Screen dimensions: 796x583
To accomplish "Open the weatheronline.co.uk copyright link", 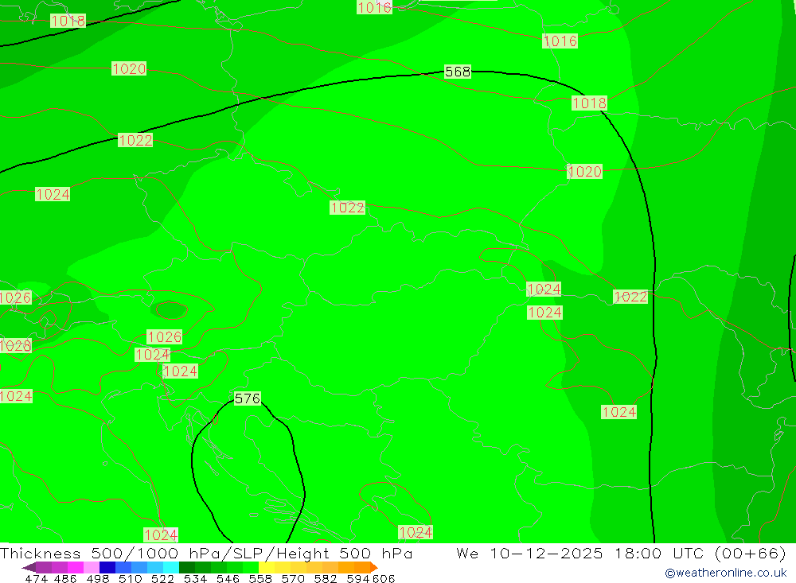I will coord(726,573).
